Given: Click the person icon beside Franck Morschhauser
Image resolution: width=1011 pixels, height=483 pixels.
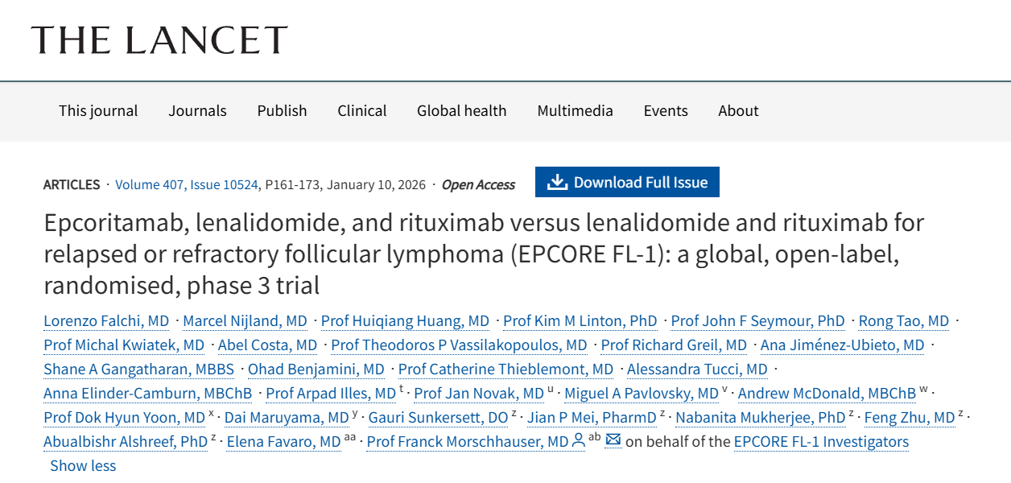Looking at the screenshot, I should [578, 440].
